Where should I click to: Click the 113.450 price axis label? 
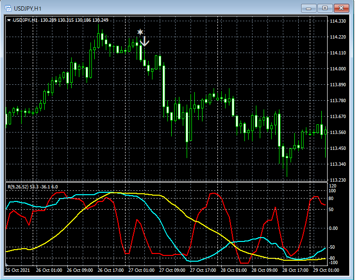(338, 148)
